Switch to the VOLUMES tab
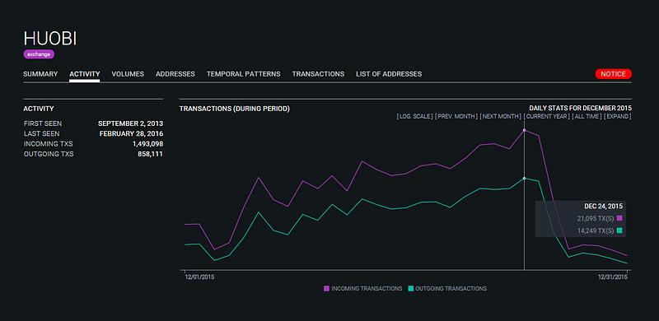The image size is (659, 321). [128, 74]
